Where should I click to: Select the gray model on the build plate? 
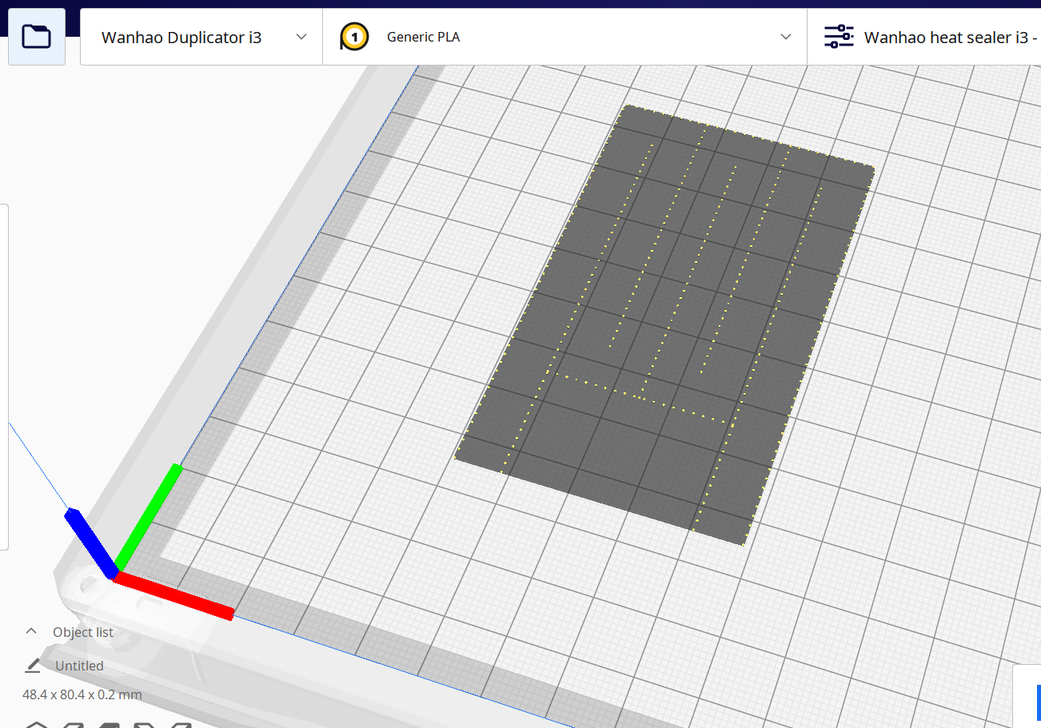pyautogui.click(x=664, y=320)
